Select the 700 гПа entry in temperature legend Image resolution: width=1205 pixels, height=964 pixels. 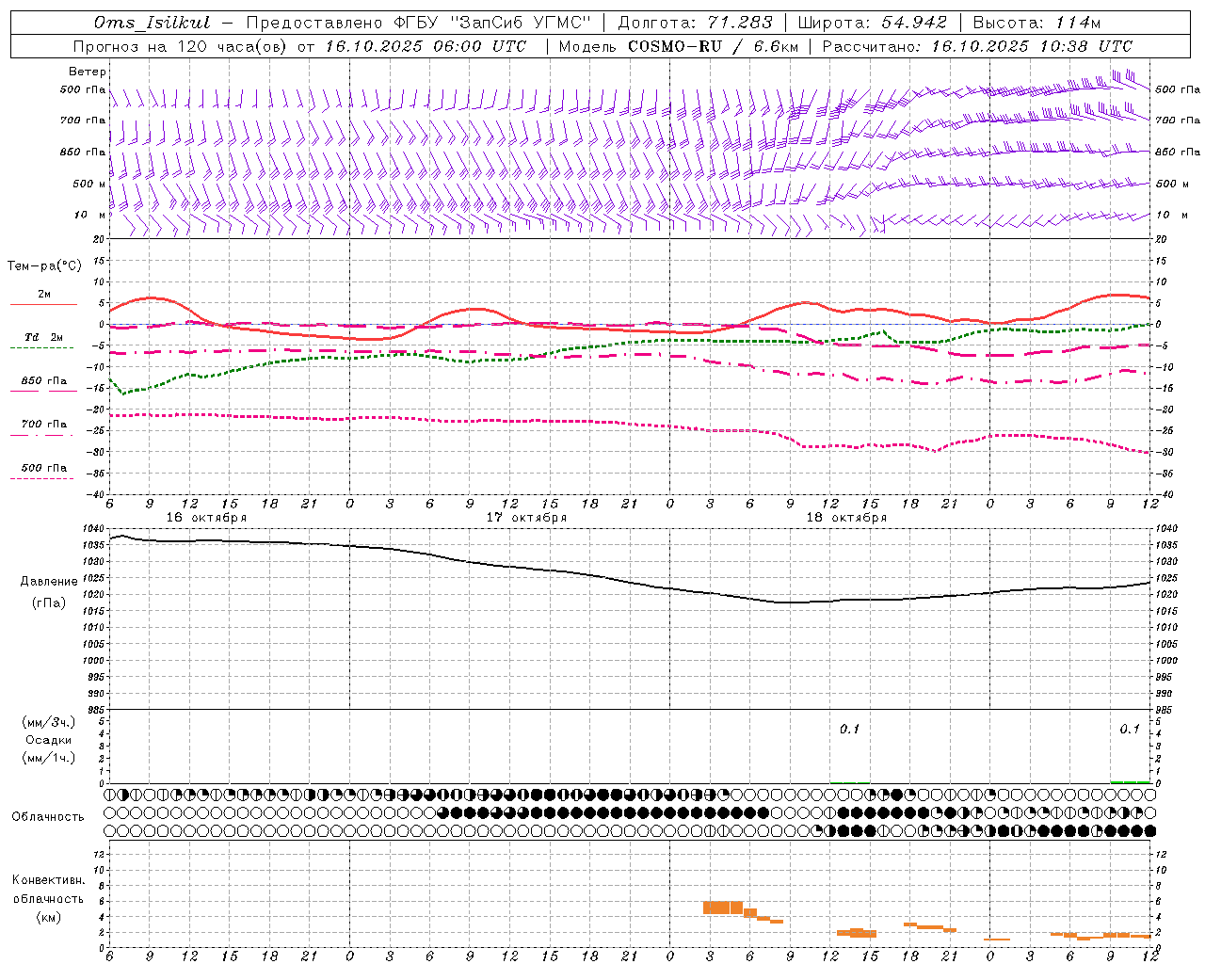(44, 425)
